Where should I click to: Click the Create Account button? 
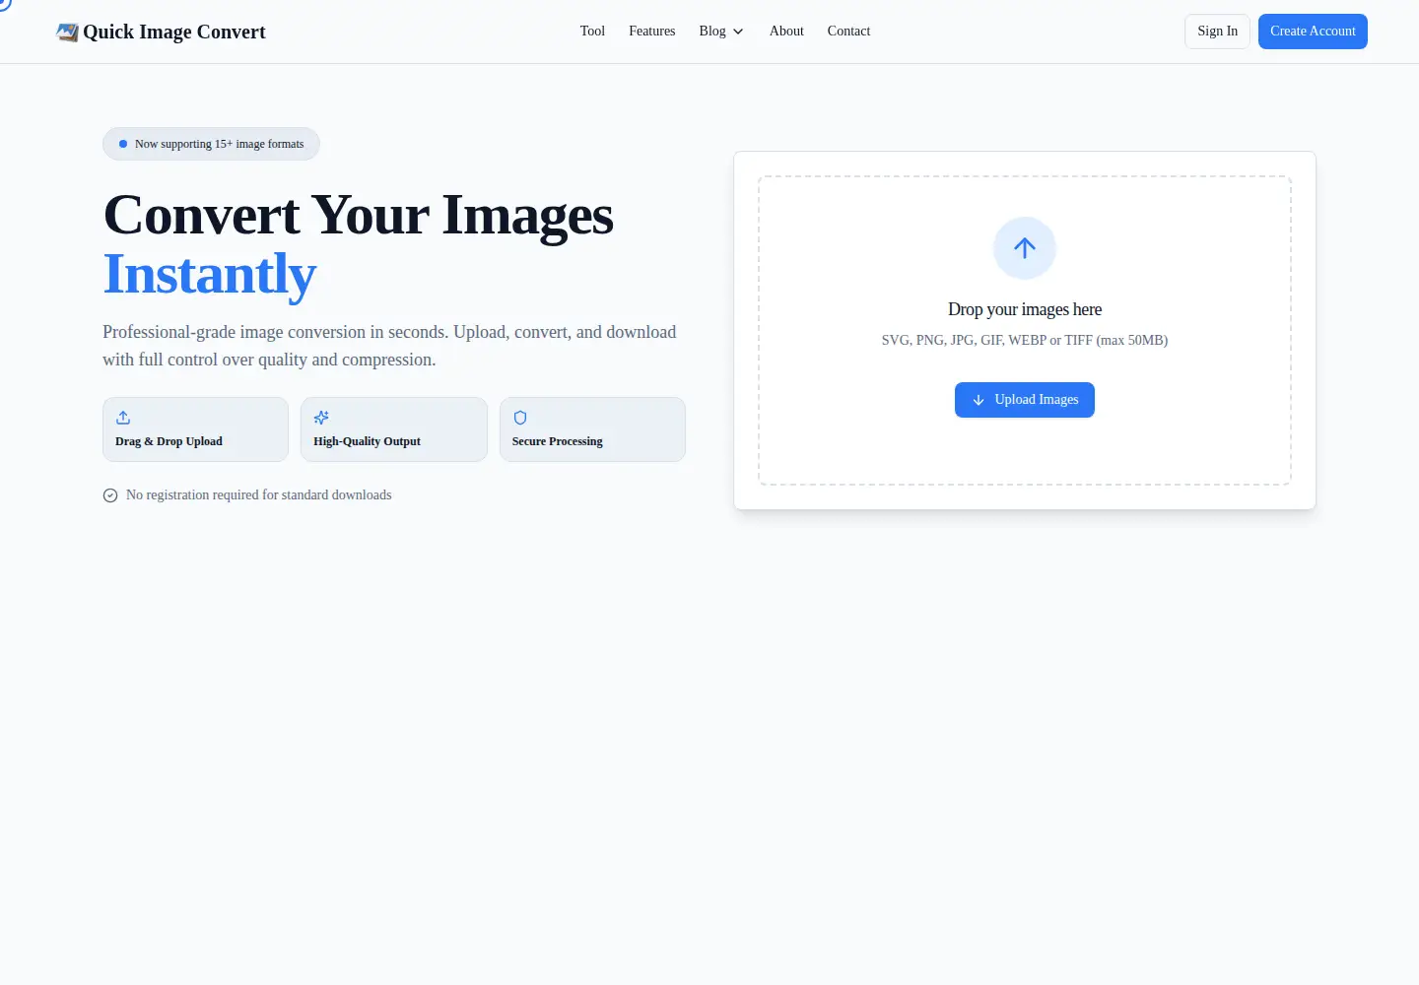(1313, 32)
